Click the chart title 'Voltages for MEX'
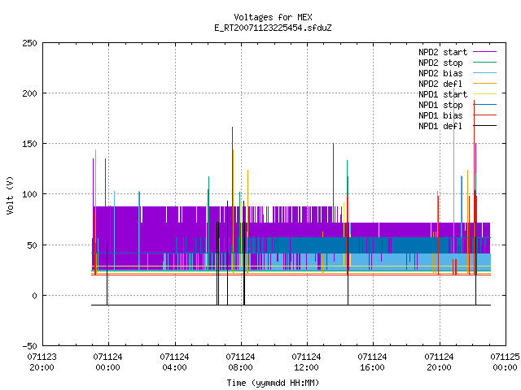The image size is (521, 390). tap(273, 17)
